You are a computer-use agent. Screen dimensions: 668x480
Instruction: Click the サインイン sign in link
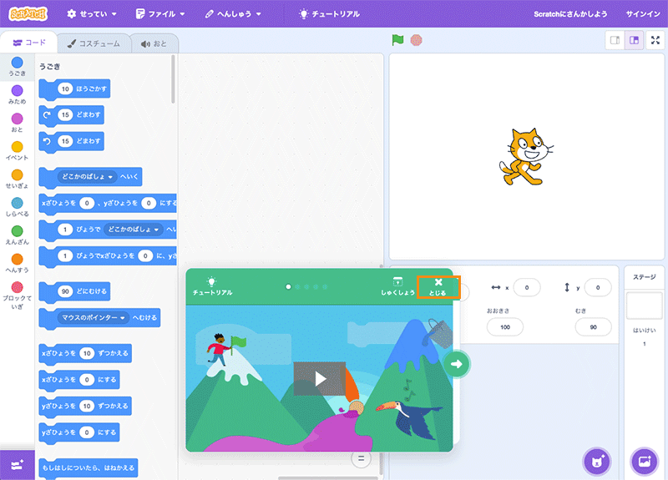642,14
